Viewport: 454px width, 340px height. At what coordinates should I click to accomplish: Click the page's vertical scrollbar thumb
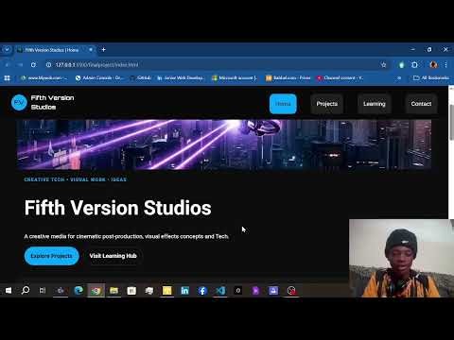pos(451,122)
